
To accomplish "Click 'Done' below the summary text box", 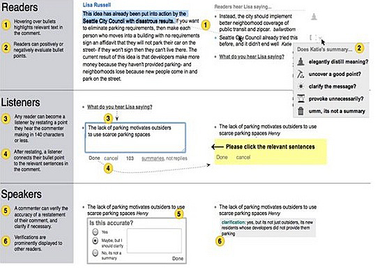I will pyautogui.click(x=94, y=158).
